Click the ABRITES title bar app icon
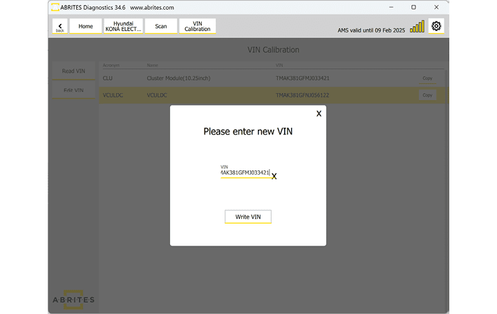 click(55, 7)
